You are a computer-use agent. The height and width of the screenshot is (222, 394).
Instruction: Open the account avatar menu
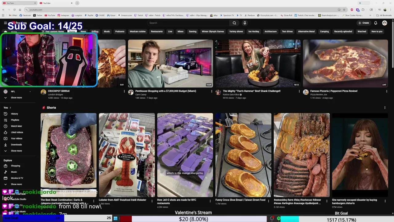(384, 23)
